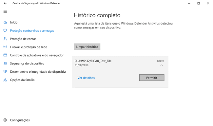This screenshot has height=126, width=213.
Task: Click the back arrow in title bar
Action: click(x=5, y=3)
